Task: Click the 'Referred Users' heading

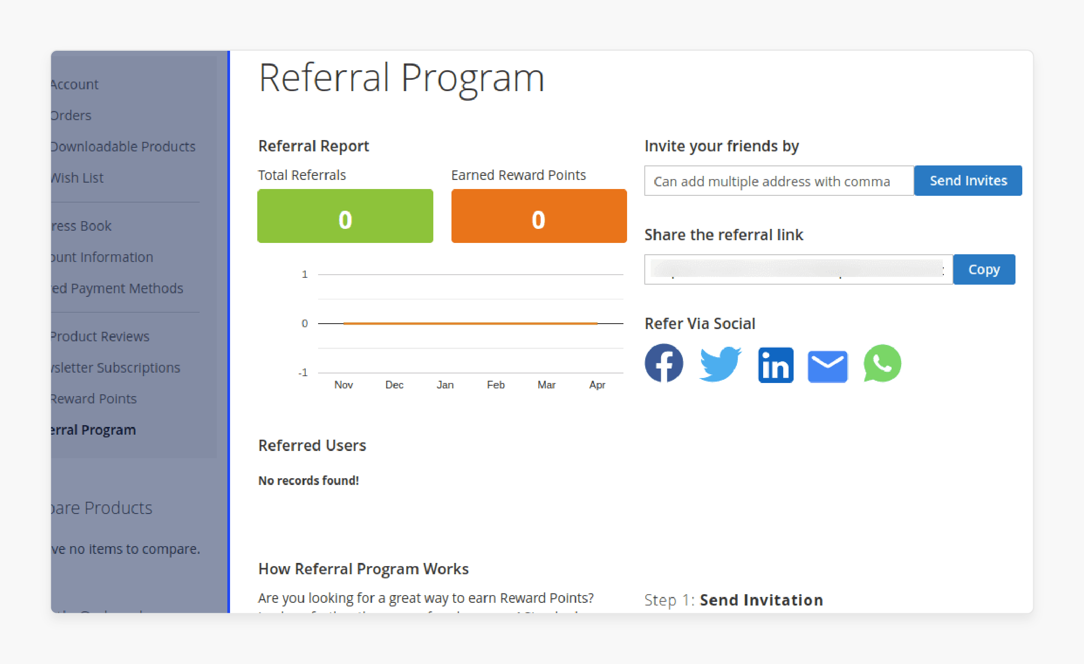Action: coord(312,446)
